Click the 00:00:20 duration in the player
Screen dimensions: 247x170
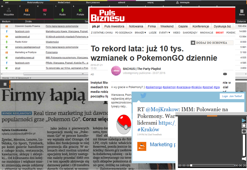coord(240,166)
